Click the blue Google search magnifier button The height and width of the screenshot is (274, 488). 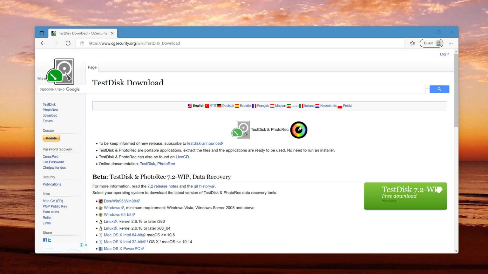[x=439, y=89]
